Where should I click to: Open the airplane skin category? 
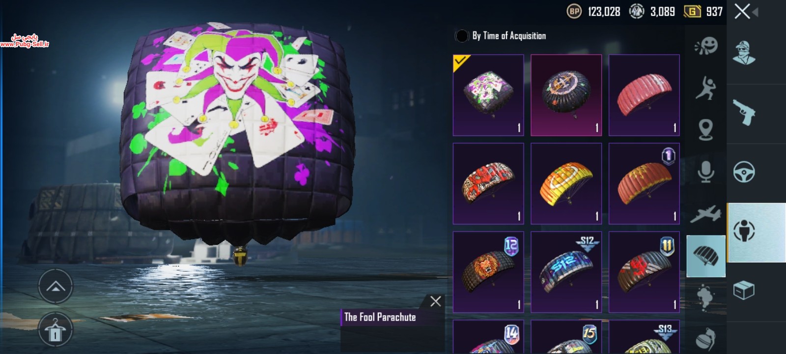pos(706,214)
